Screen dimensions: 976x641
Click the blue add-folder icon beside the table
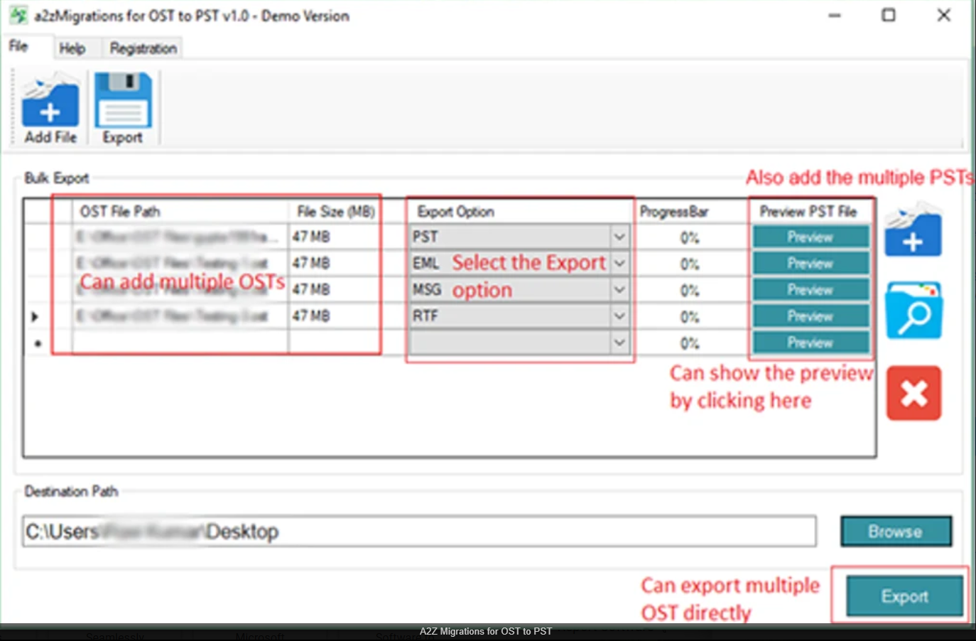tap(913, 230)
